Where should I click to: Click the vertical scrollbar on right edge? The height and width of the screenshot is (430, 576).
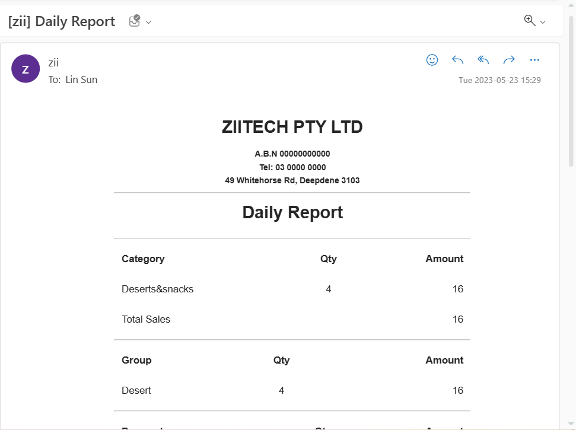(571, 89)
